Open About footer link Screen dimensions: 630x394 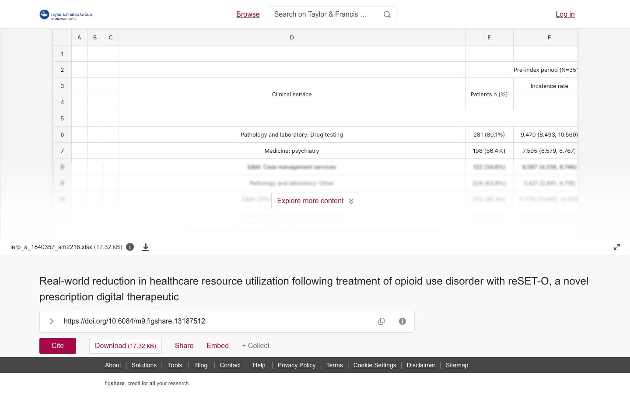(x=113, y=365)
